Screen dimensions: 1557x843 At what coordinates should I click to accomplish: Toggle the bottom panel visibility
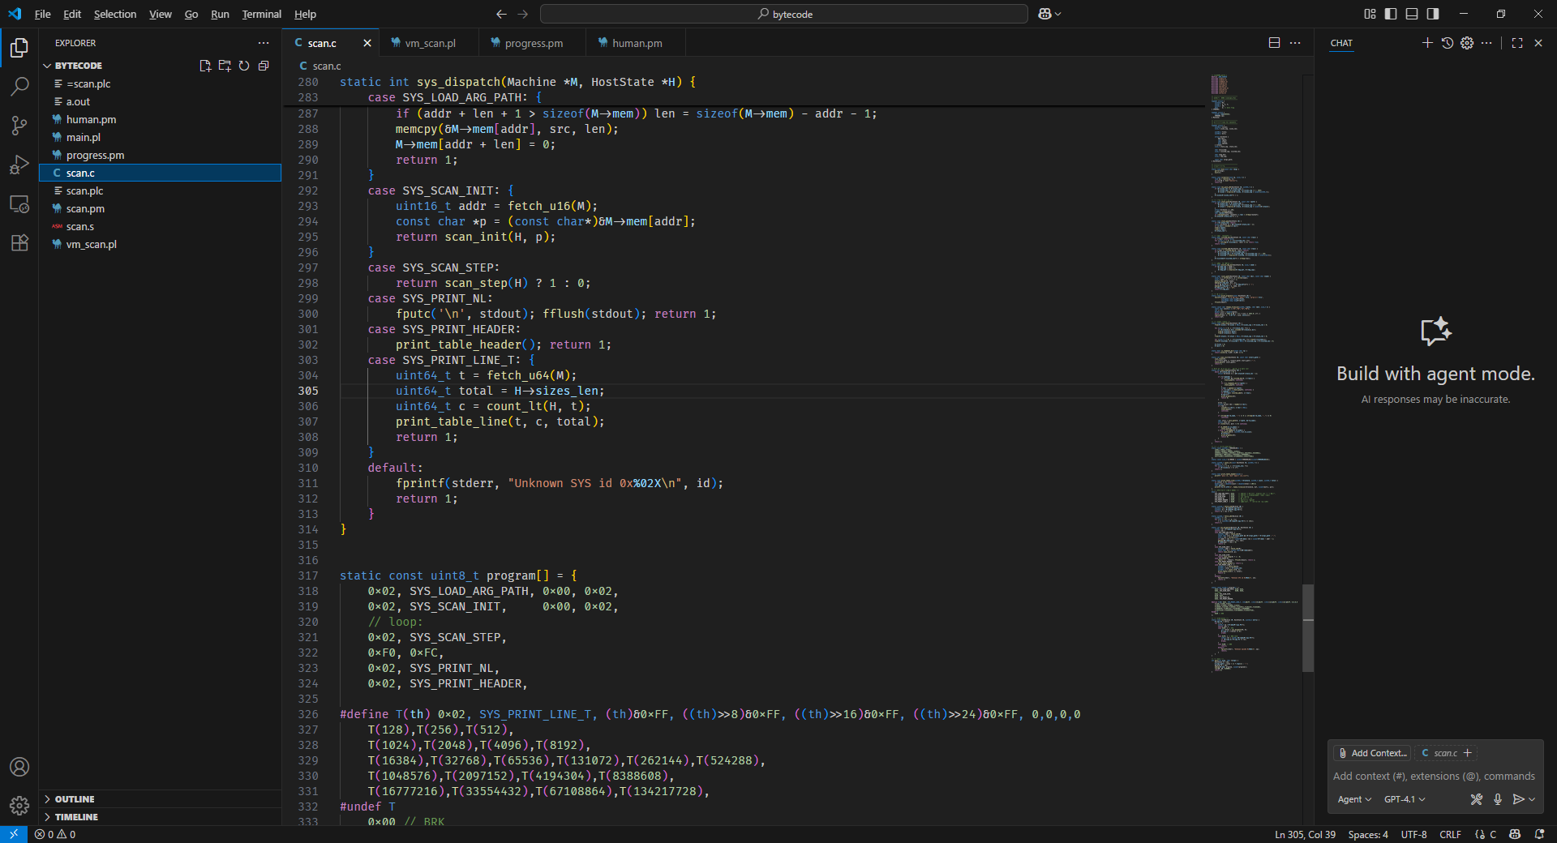pos(1412,14)
